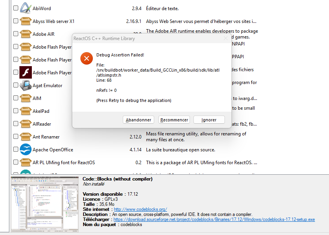Click 'La suite bureautique open source.' description

point(181,150)
